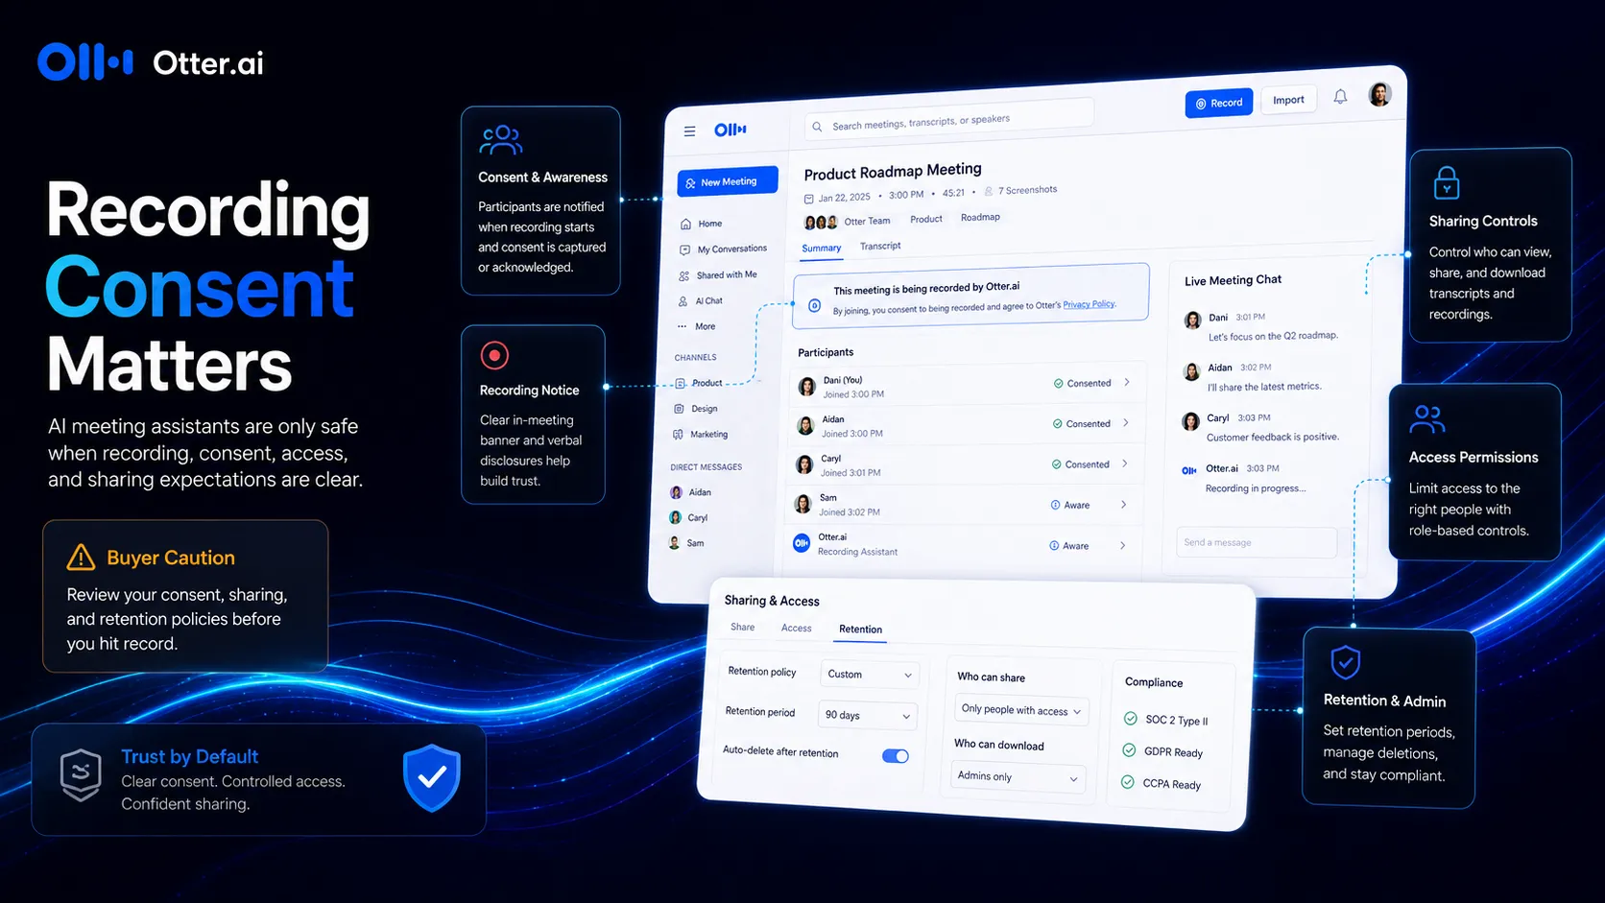Open the notifications bell
The height and width of the screenshot is (903, 1605).
[1340, 97]
